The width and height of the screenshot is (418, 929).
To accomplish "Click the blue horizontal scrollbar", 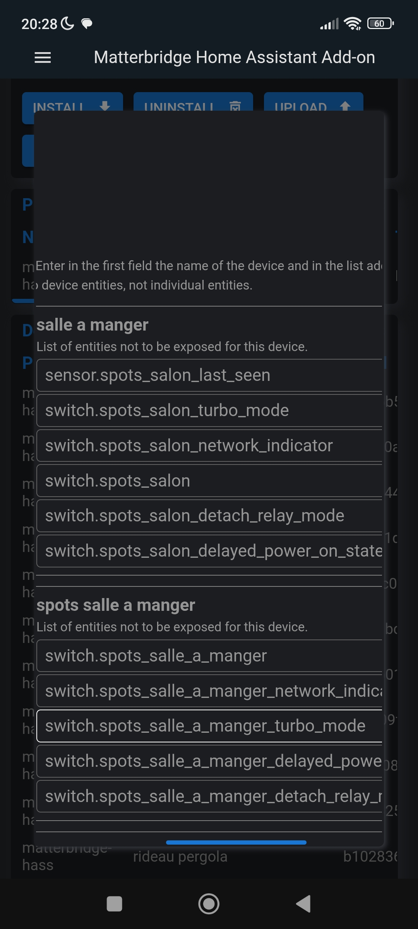I will (236, 842).
